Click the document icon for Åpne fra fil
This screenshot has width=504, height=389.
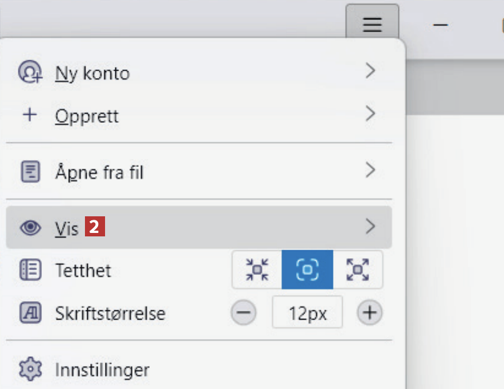(30, 172)
